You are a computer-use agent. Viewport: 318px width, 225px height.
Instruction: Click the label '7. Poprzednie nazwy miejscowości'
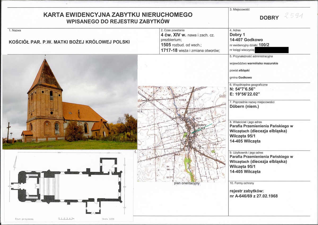coord(252,102)
